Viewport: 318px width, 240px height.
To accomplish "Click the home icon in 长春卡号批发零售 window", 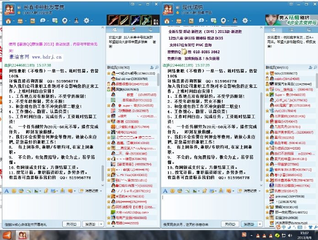I will click(7, 21).
